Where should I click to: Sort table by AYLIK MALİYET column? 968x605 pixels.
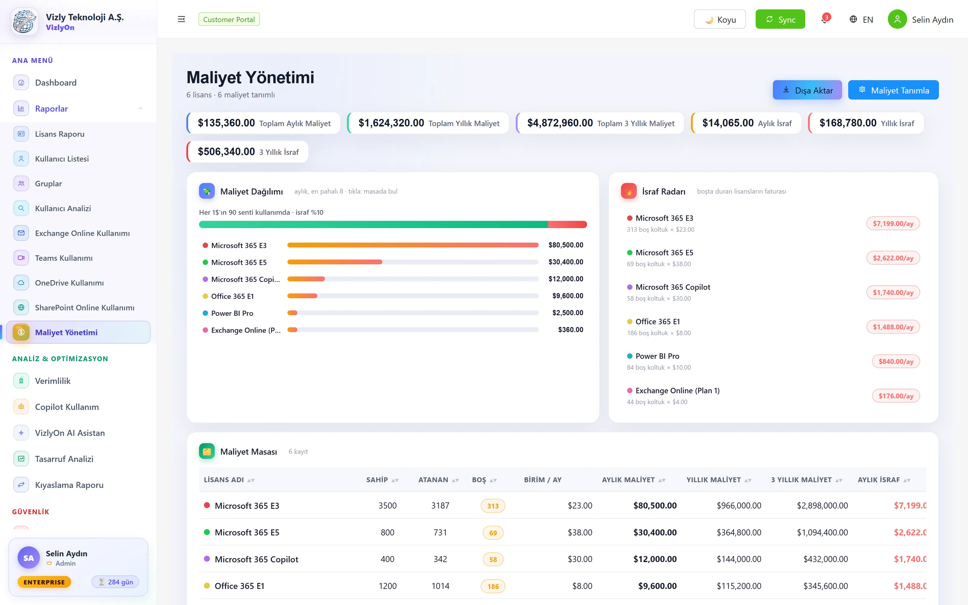tap(634, 480)
